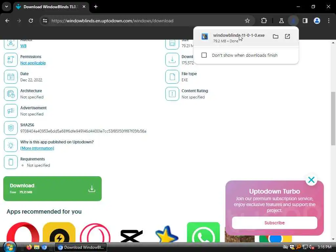Click the windowblinds-11-0-1-0.exe file icon
Screen dimensions: 336x252
(x=205, y=36)
